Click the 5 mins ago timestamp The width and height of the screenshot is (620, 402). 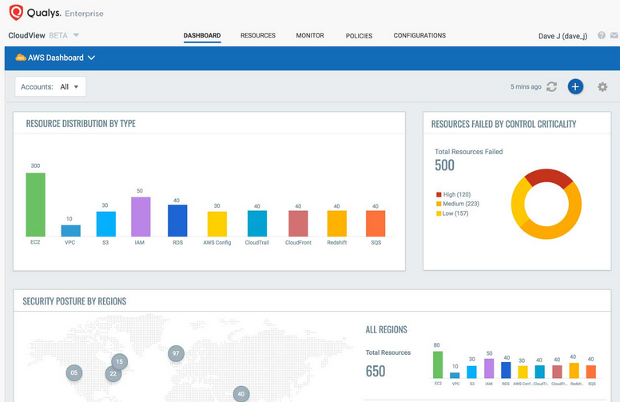click(x=526, y=86)
